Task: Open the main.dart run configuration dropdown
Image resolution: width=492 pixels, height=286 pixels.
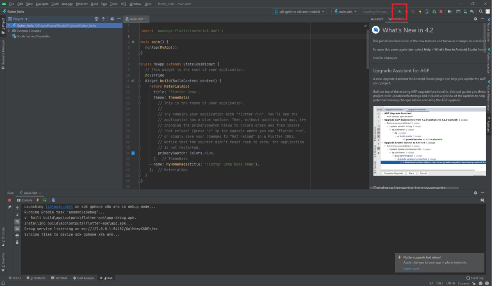Action: [345, 11]
